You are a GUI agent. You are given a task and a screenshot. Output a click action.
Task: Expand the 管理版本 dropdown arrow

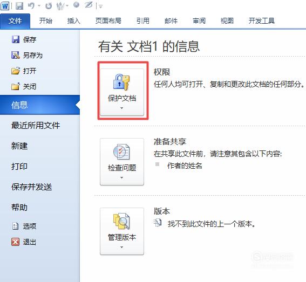(x=122, y=247)
